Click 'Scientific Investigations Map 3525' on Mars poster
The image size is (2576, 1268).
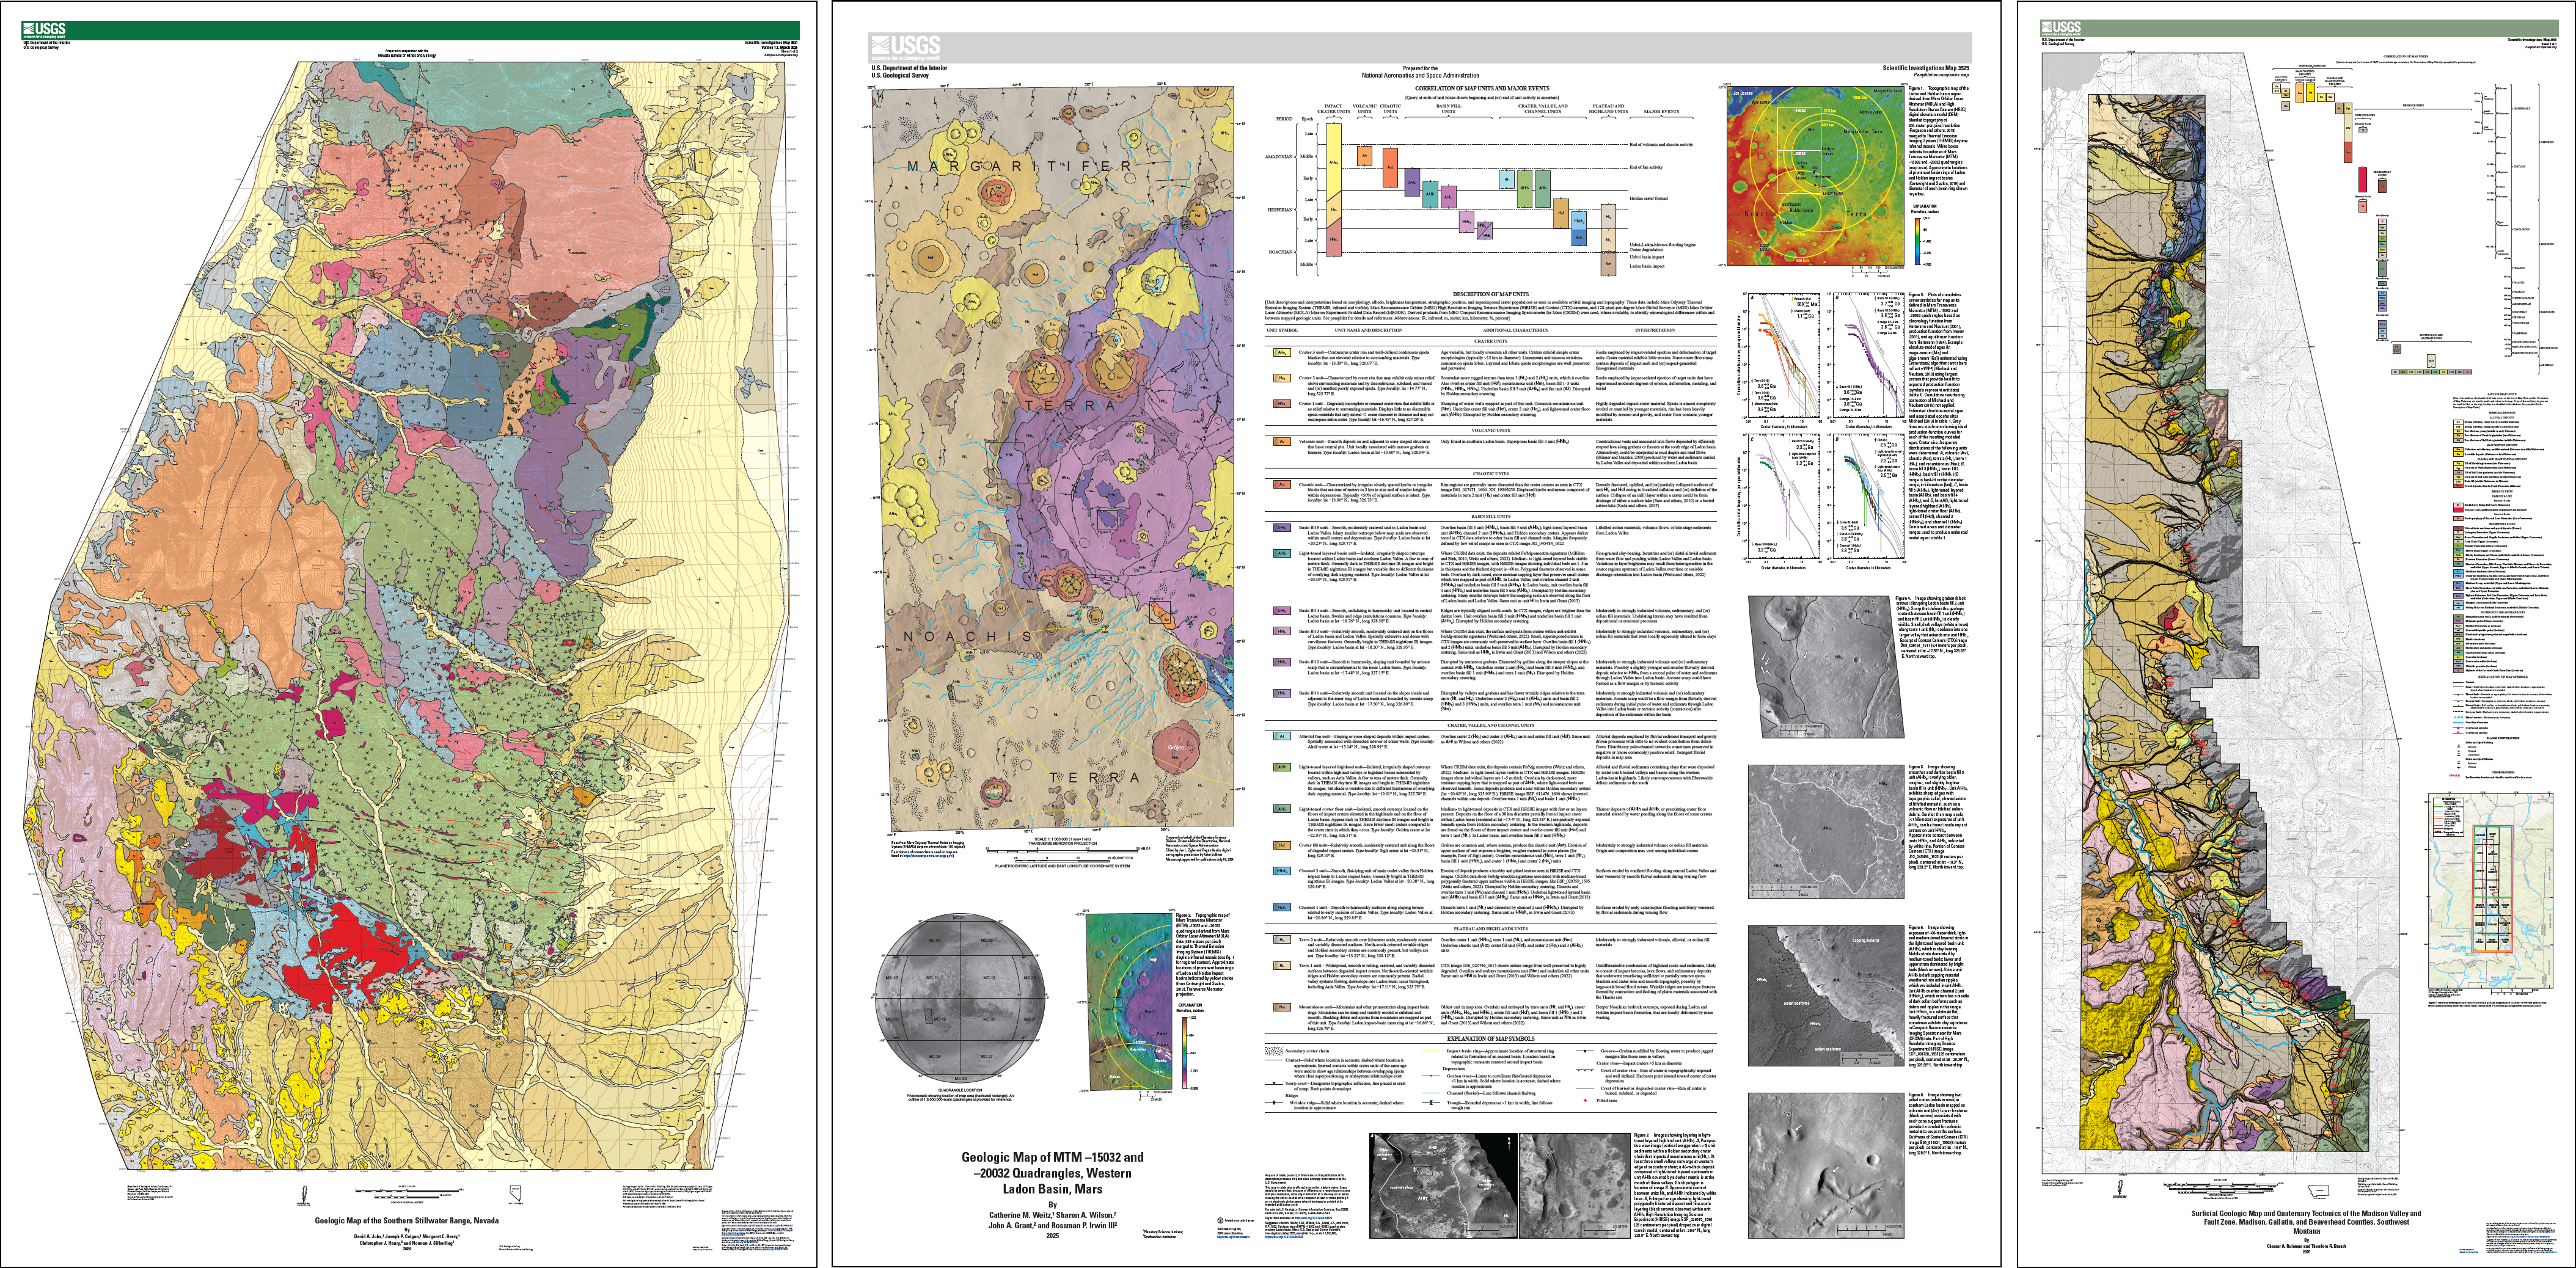(1926, 68)
